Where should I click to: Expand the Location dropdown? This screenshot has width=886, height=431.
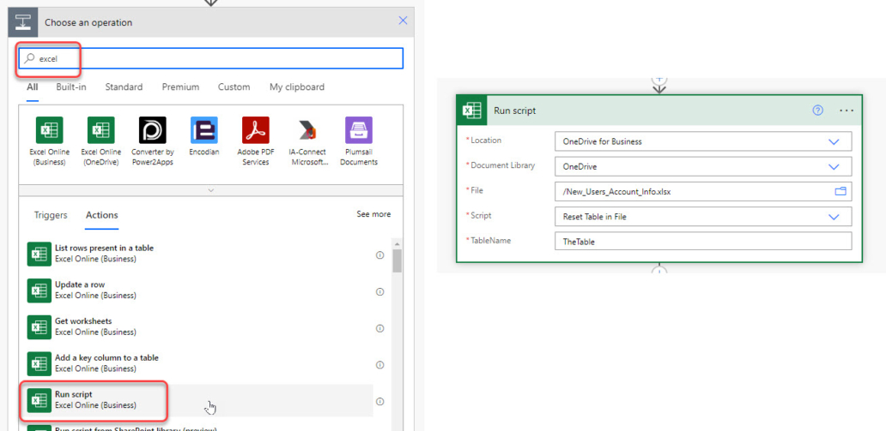(834, 141)
